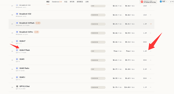Open the DeepSeek V3.2 model link
This screenshot has height=94, width=174.
[25, 14]
